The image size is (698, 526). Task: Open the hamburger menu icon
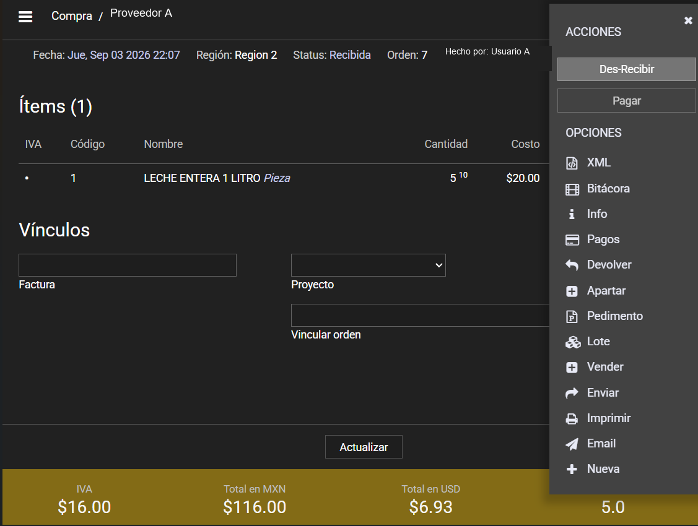pos(25,17)
